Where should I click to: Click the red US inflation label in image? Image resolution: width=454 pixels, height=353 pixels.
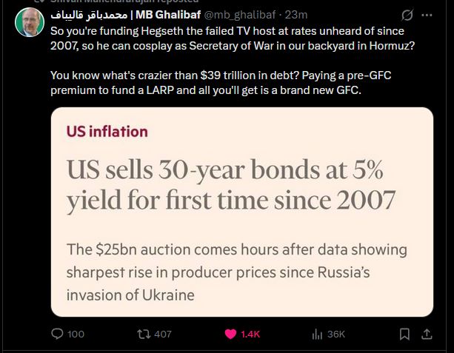click(x=107, y=132)
